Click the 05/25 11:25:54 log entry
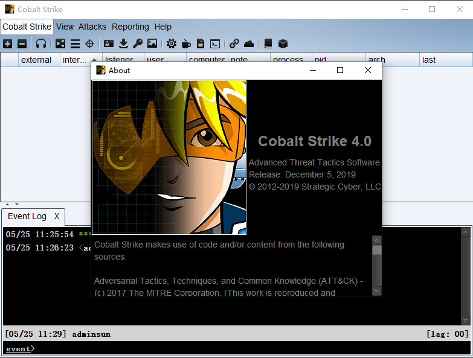 [x=48, y=234]
